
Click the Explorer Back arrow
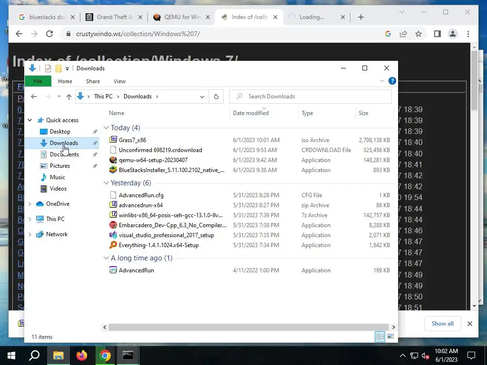click(x=34, y=96)
